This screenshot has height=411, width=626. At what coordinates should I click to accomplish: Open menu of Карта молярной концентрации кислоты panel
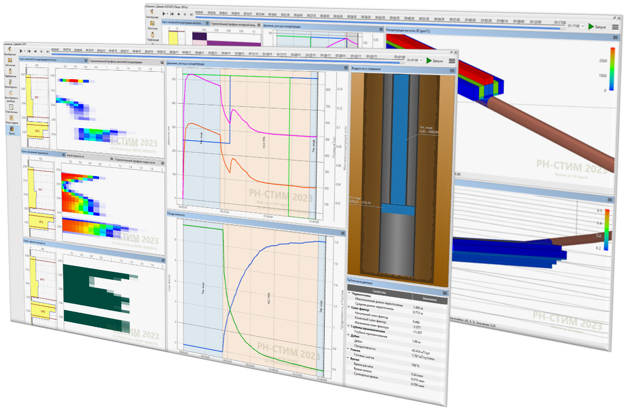207,23
